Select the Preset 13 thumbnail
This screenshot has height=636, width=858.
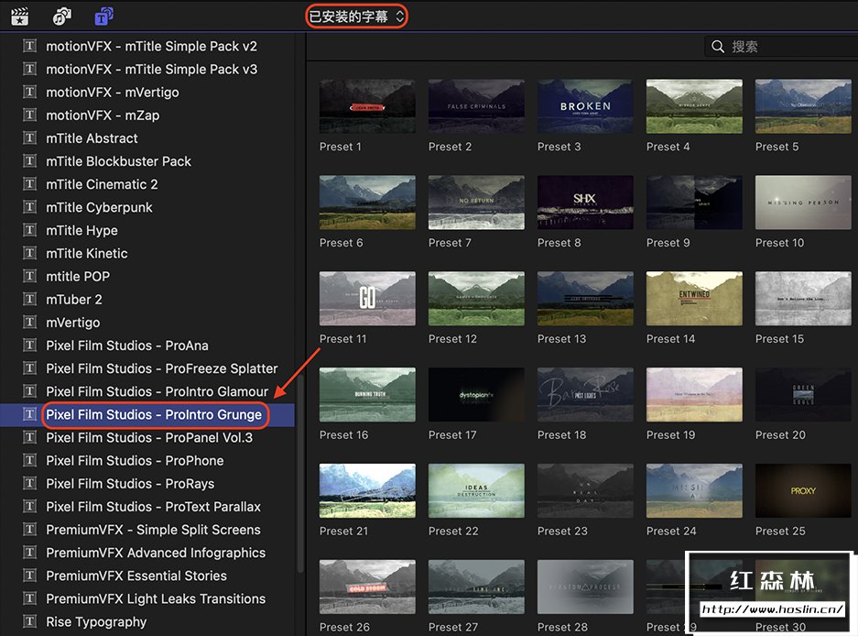point(585,299)
